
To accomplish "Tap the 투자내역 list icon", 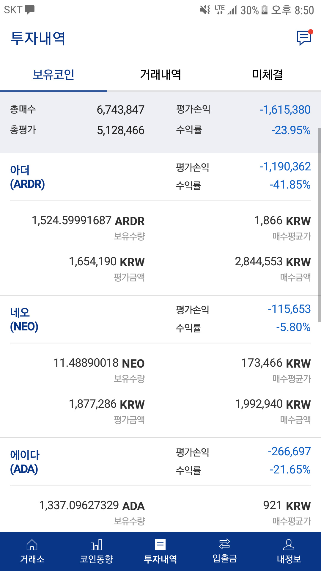I will click(160, 545).
